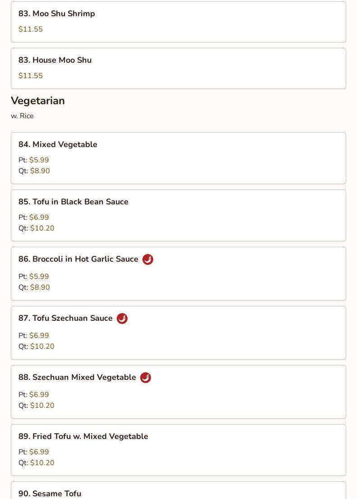357x499 pixels.
Task: Open 84. Mixed Vegetable item
Action: click(x=58, y=144)
